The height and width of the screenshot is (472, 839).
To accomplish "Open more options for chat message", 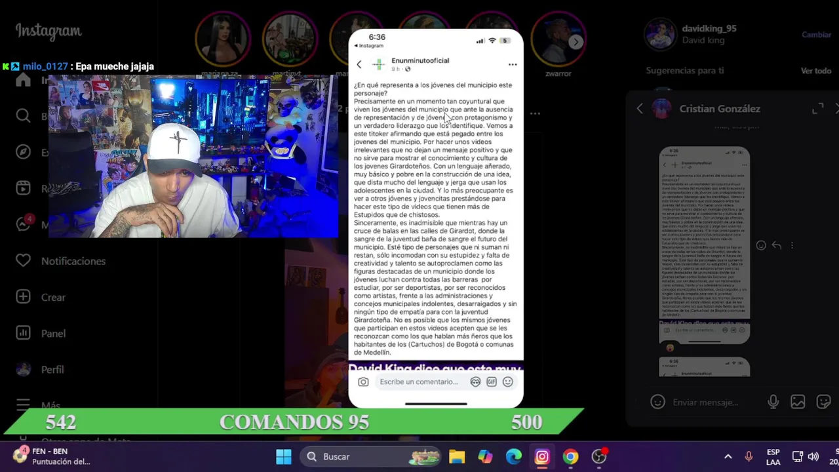I will tap(792, 245).
